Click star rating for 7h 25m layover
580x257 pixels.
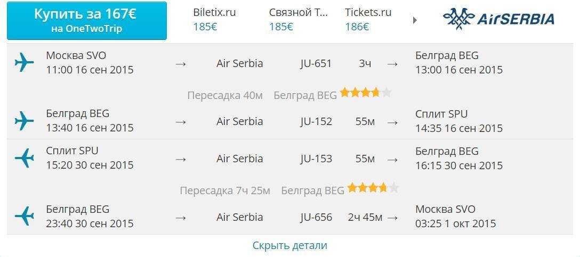373,188
